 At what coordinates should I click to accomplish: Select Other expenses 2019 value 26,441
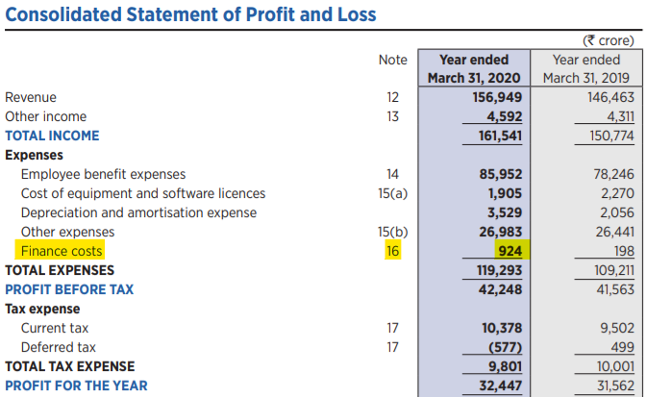click(614, 232)
